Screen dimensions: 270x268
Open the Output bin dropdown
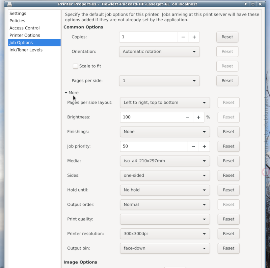(x=165, y=248)
